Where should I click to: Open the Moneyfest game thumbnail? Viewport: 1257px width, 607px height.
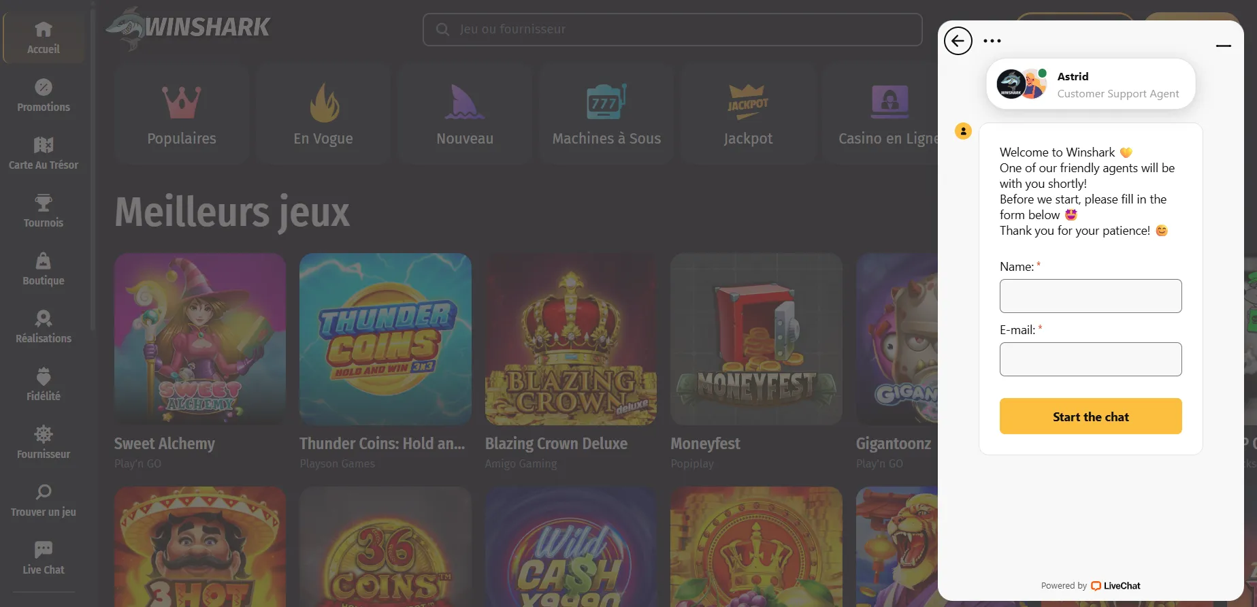click(x=756, y=340)
